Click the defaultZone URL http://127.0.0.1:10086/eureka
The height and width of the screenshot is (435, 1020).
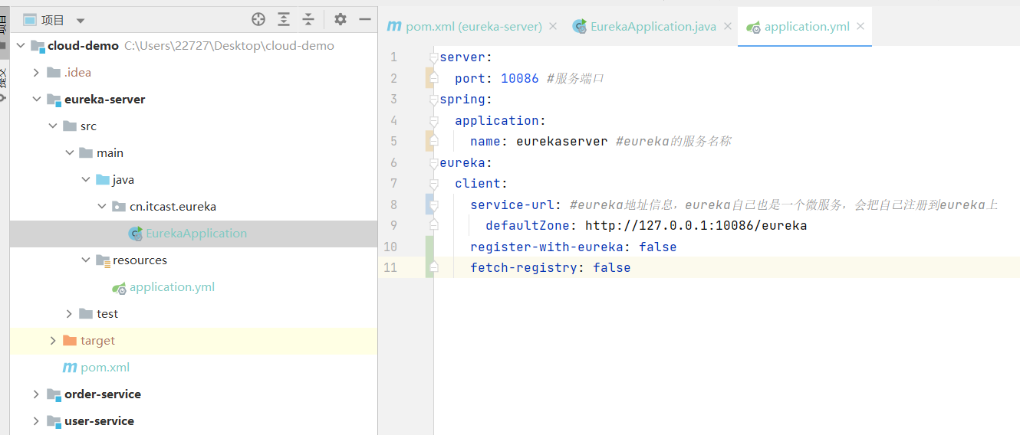pos(696,226)
